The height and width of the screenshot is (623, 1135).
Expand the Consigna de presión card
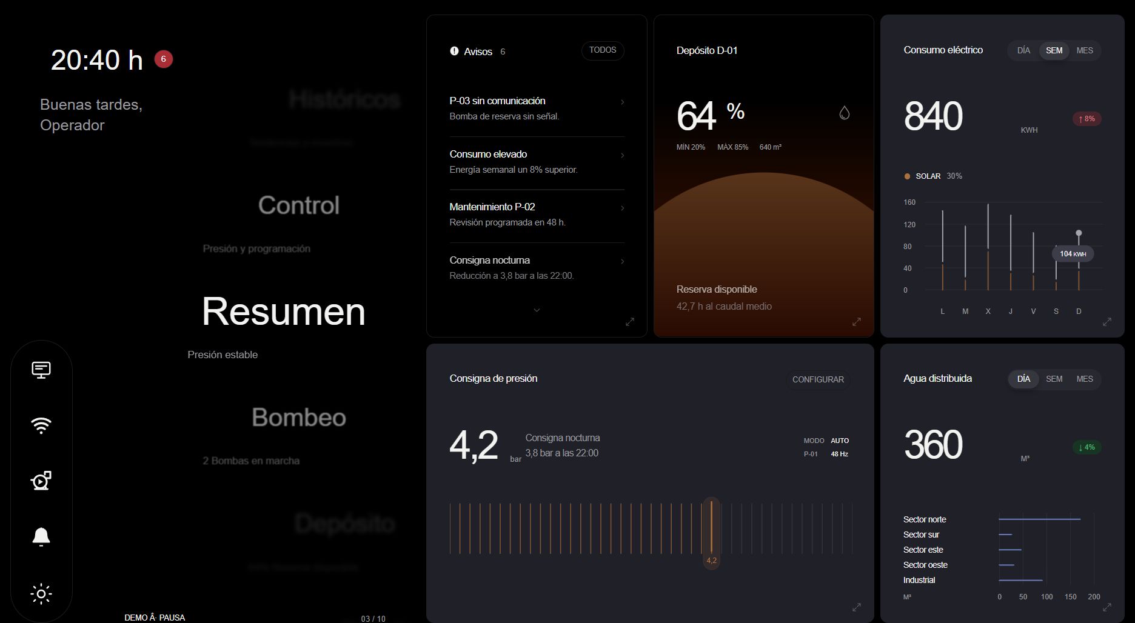click(857, 607)
